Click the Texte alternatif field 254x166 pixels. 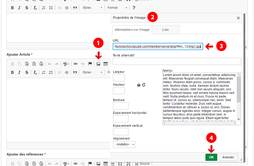pos(177,61)
